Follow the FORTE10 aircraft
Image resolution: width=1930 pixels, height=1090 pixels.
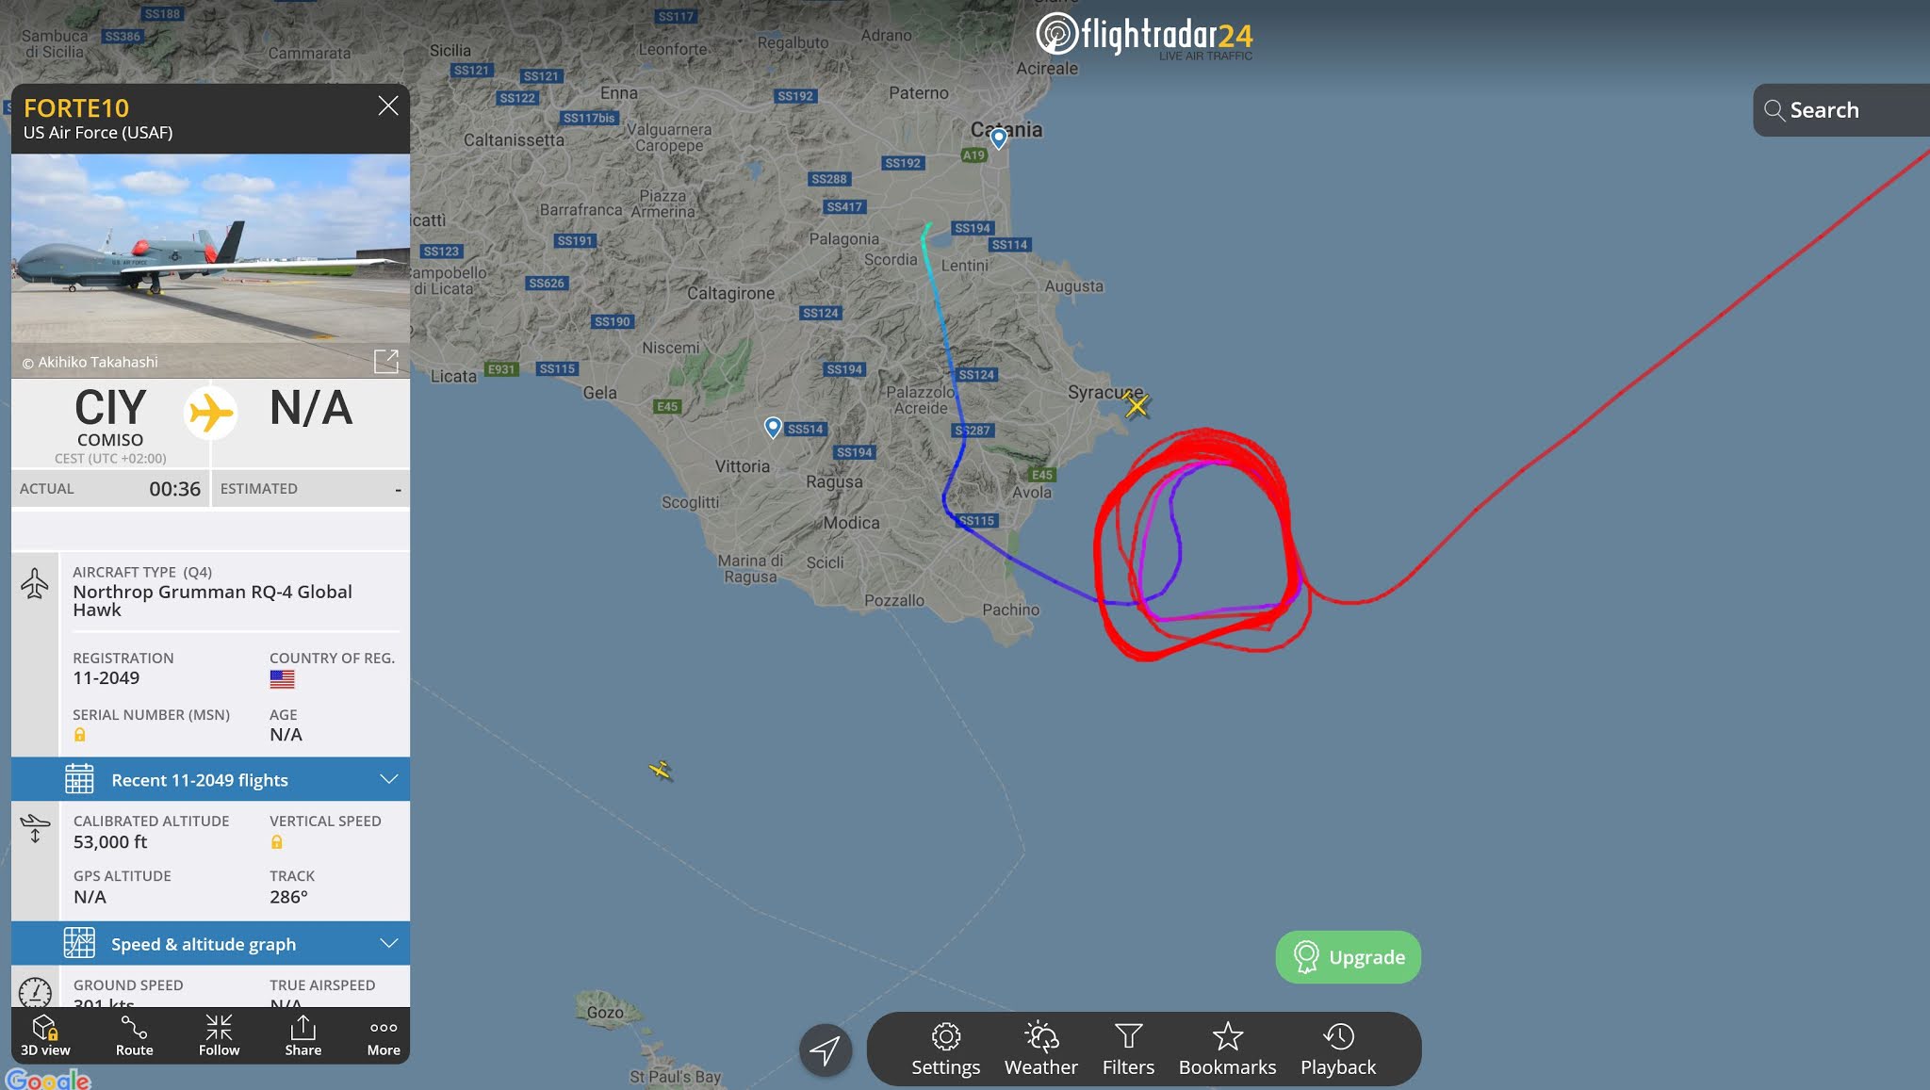click(x=219, y=1035)
